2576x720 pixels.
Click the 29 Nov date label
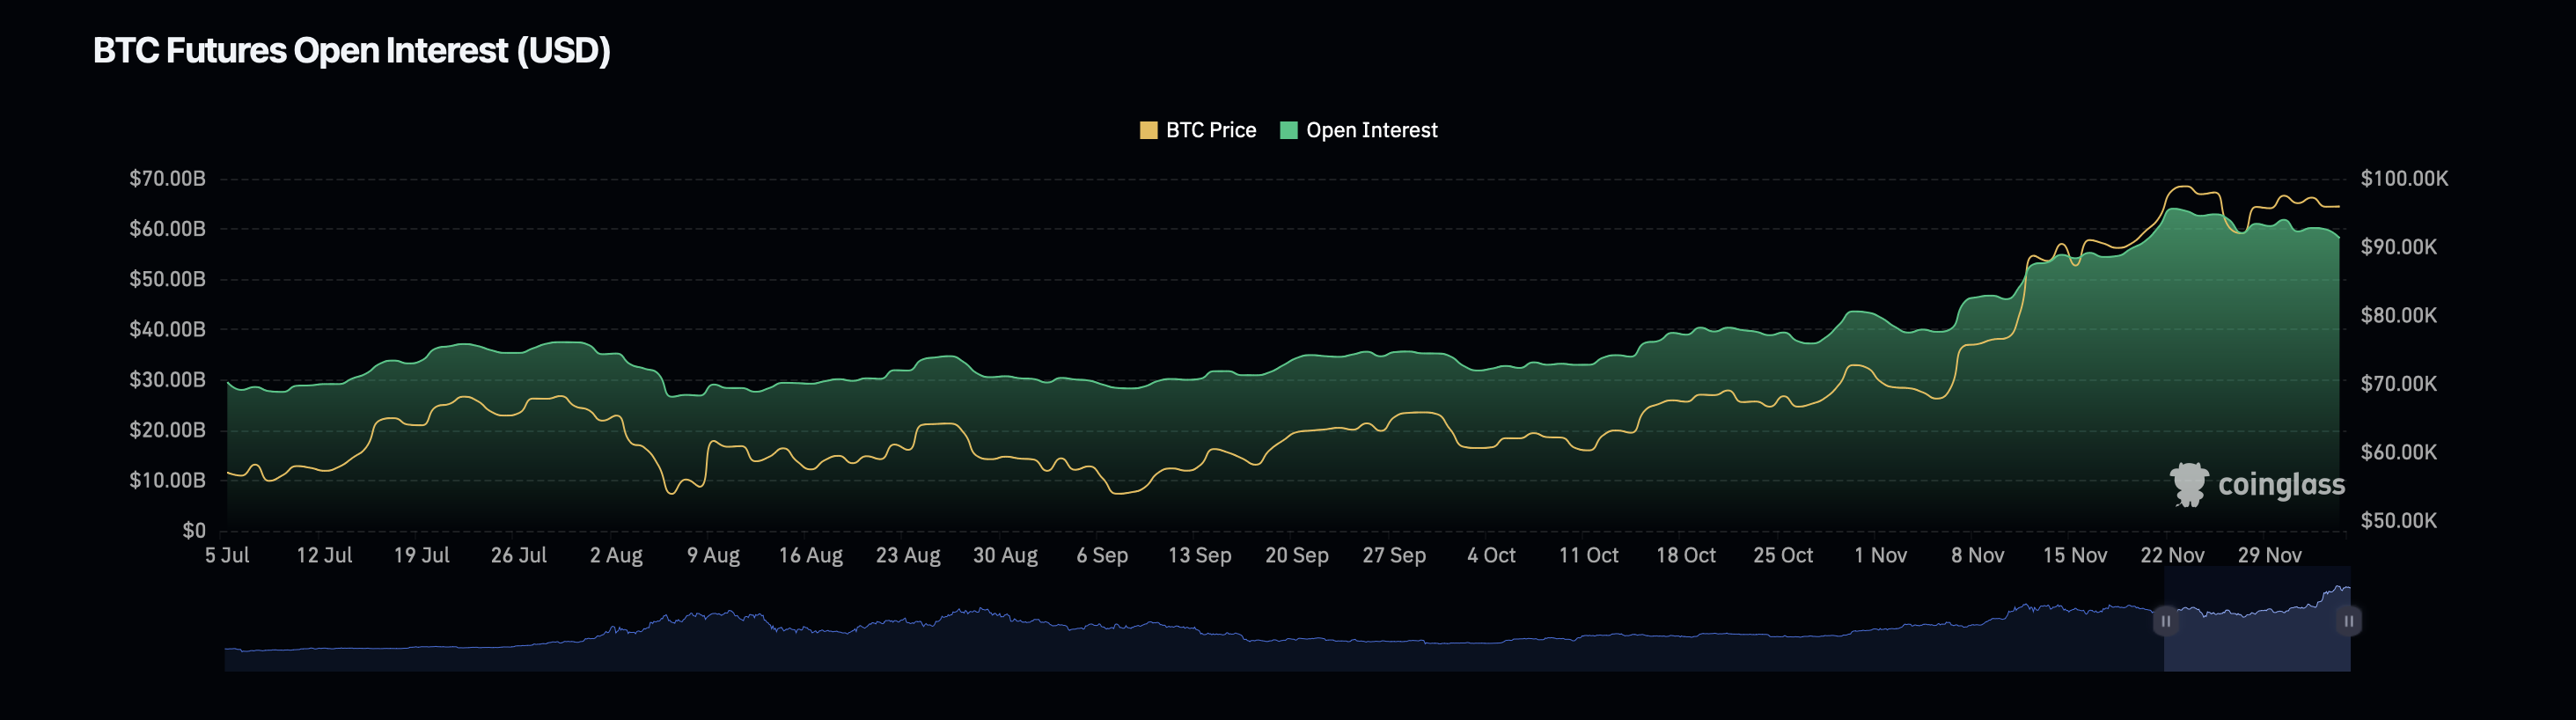click(2270, 556)
